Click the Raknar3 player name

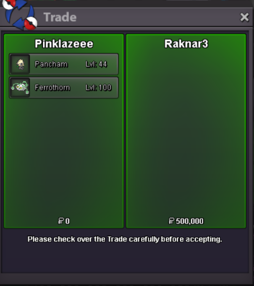pos(186,44)
